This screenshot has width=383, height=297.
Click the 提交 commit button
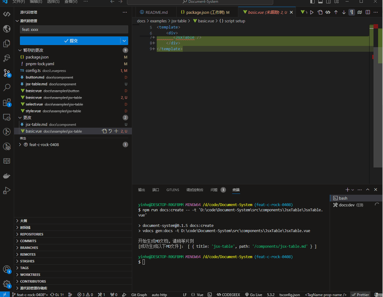[x=70, y=41]
